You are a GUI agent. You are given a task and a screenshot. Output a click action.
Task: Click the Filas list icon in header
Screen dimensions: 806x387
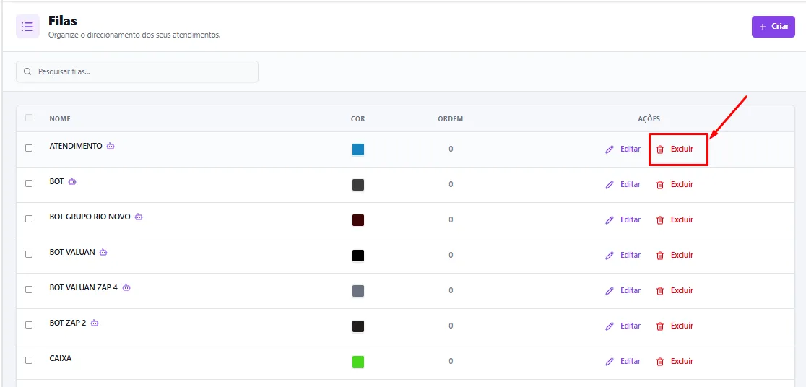click(x=27, y=26)
